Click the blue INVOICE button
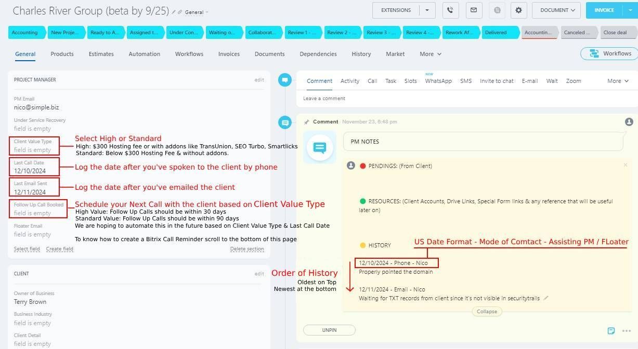The image size is (638, 349). (604, 10)
